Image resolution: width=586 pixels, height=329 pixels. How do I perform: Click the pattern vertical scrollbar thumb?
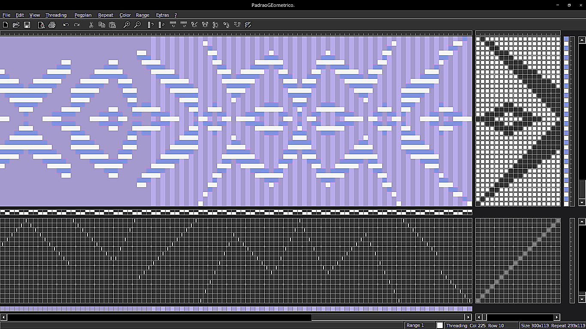(x=582, y=189)
